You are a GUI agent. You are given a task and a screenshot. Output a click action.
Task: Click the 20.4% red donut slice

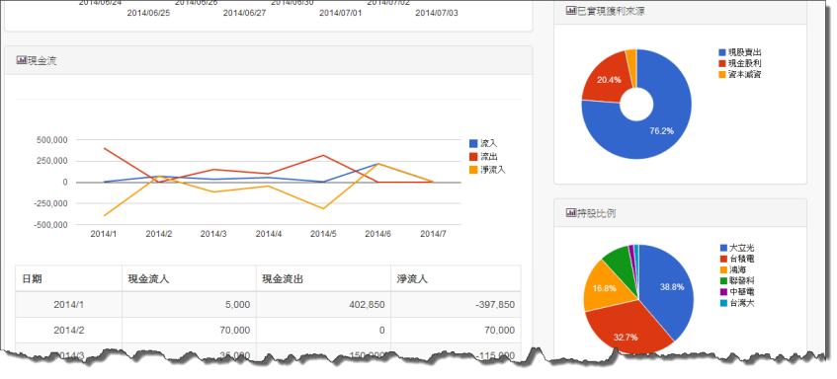point(608,80)
